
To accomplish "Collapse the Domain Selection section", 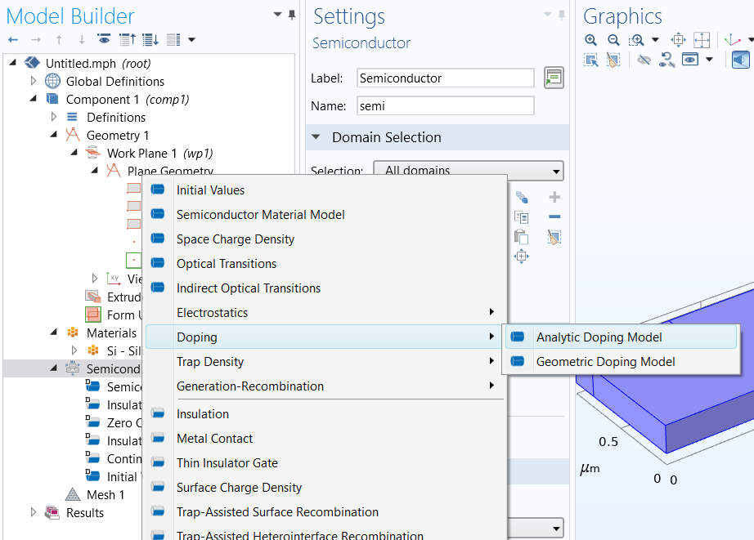I will 316,137.
